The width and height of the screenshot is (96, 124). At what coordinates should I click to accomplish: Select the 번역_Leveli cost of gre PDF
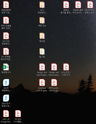pyautogui.click(x=54, y=82)
